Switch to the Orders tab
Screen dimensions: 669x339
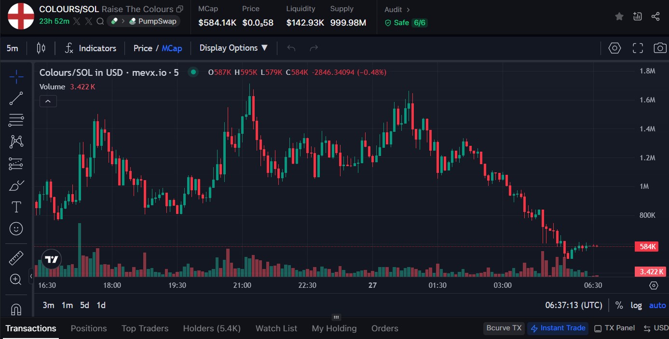click(385, 328)
